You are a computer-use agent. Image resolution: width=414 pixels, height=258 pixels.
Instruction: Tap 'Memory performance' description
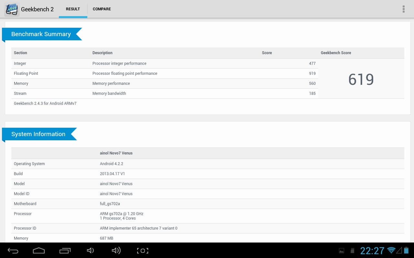tap(111, 84)
